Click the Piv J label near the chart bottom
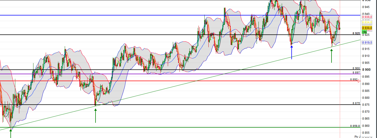Screen dimensions: 377x138 click(x=357, y=137)
